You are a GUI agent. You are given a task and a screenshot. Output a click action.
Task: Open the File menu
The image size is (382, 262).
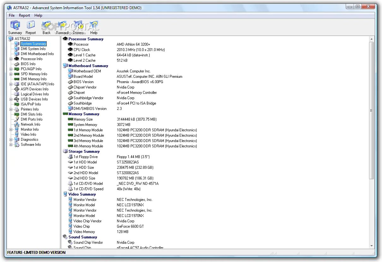11,15
